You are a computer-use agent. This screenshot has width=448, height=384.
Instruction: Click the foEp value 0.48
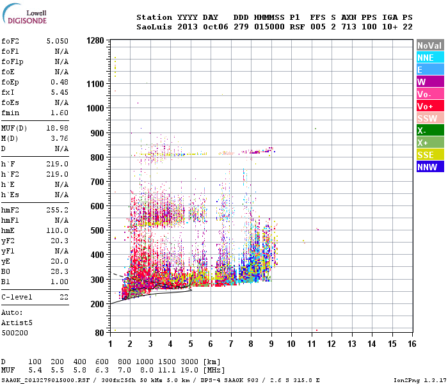(60, 83)
